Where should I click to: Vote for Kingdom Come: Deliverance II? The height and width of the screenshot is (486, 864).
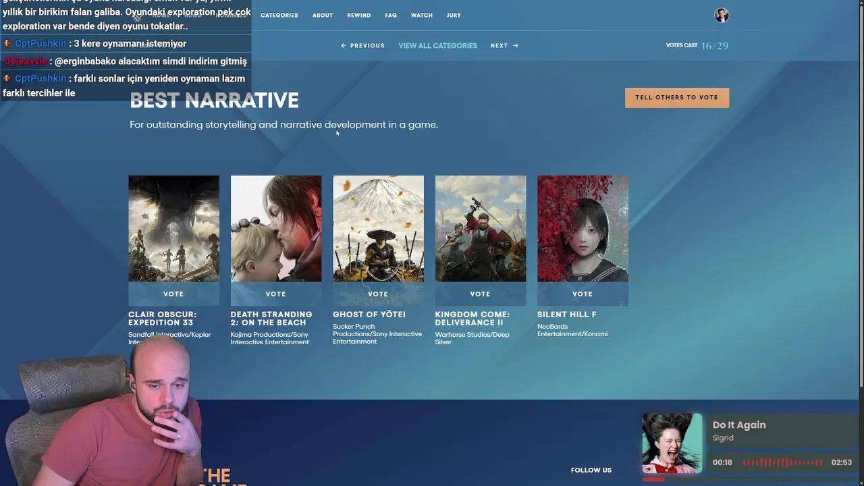point(481,294)
